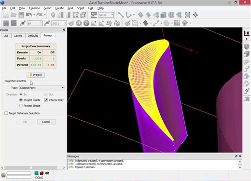The height and width of the screenshot is (181, 251).
Task: Expand the wireframe cube display dropdown arrow
Action: point(140,23)
